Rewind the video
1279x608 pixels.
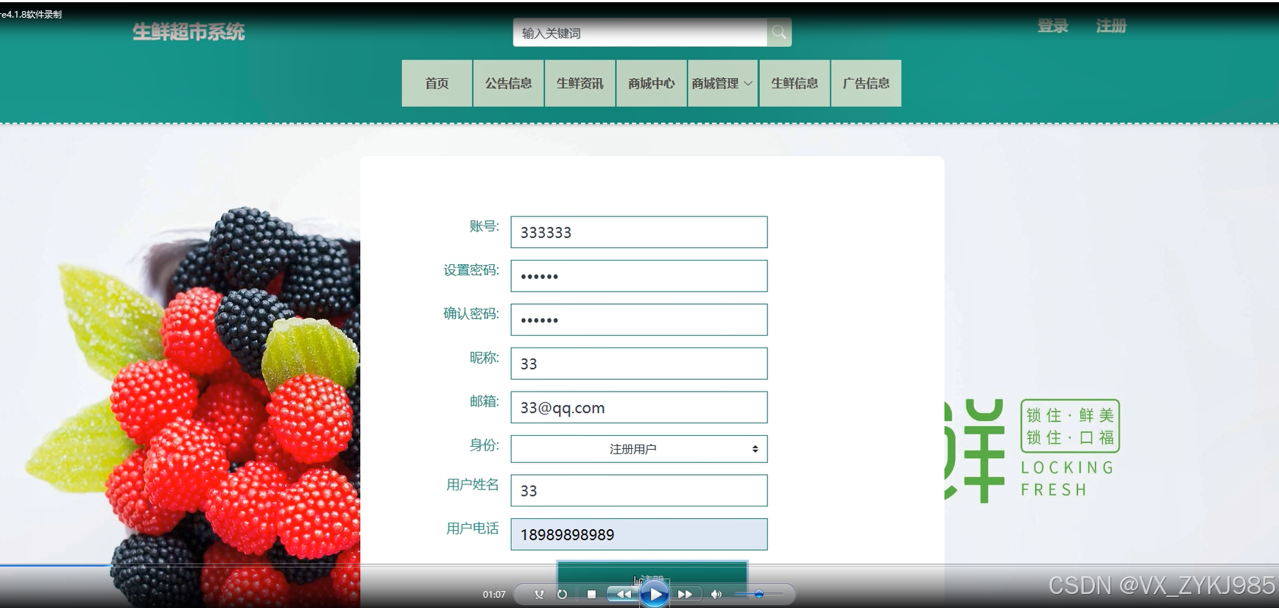pos(623,594)
